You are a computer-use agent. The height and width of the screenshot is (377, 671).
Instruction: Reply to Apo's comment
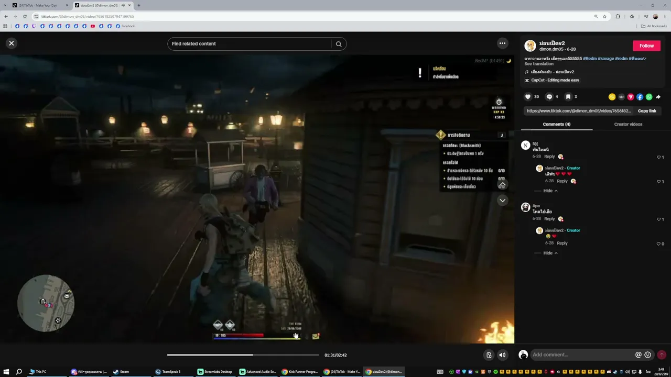coord(549,219)
